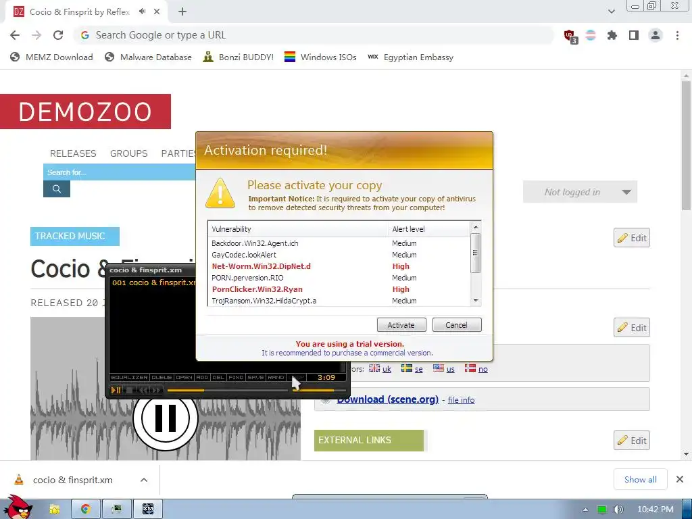Click the Alert level column header
The width and height of the screenshot is (692, 519).
pyautogui.click(x=428, y=229)
